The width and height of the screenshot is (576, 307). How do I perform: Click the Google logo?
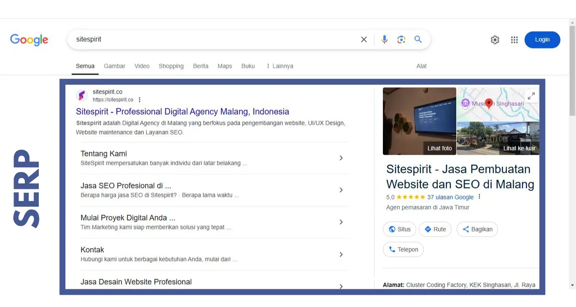pos(29,40)
